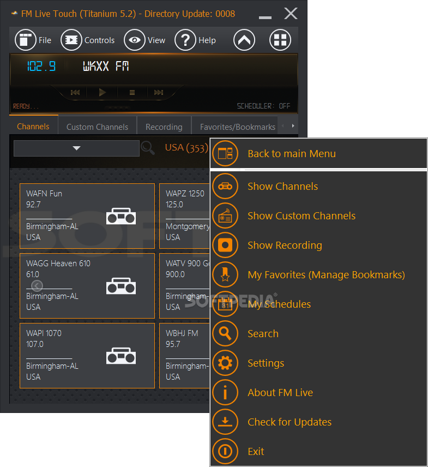Click the Controls menu label text
Image resolution: width=428 pixels, height=467 pixels.
[99, 40]
